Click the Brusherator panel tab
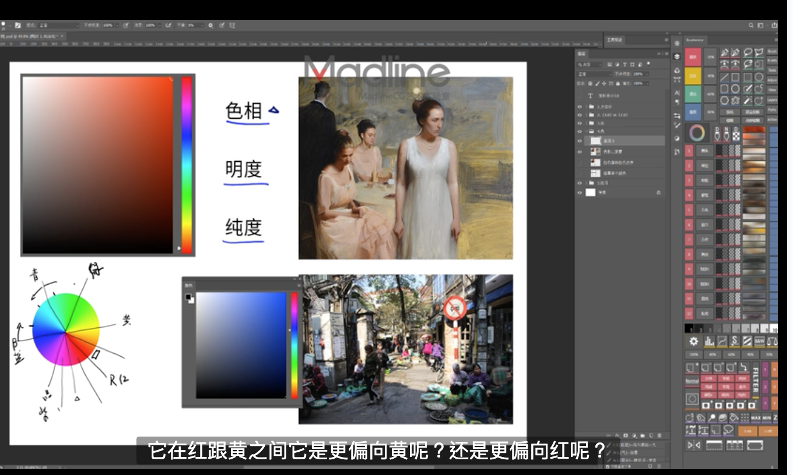The image size is (793, 475). tap(695, 40)
